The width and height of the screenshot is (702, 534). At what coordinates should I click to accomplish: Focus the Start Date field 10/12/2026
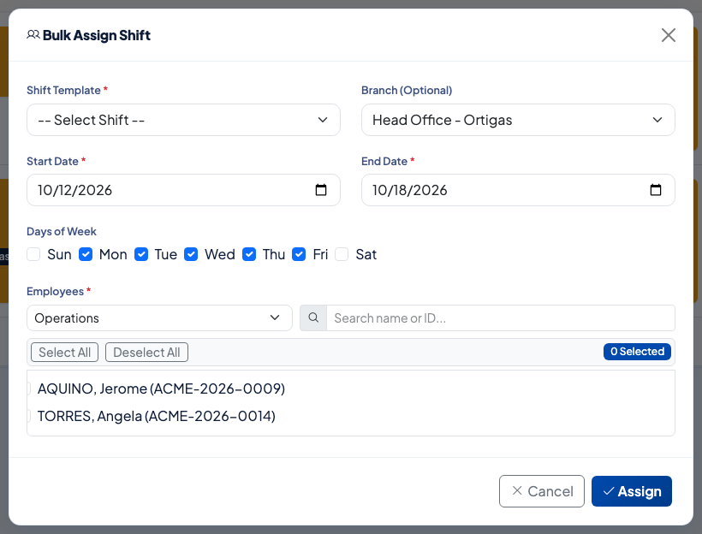click(183, 190)
